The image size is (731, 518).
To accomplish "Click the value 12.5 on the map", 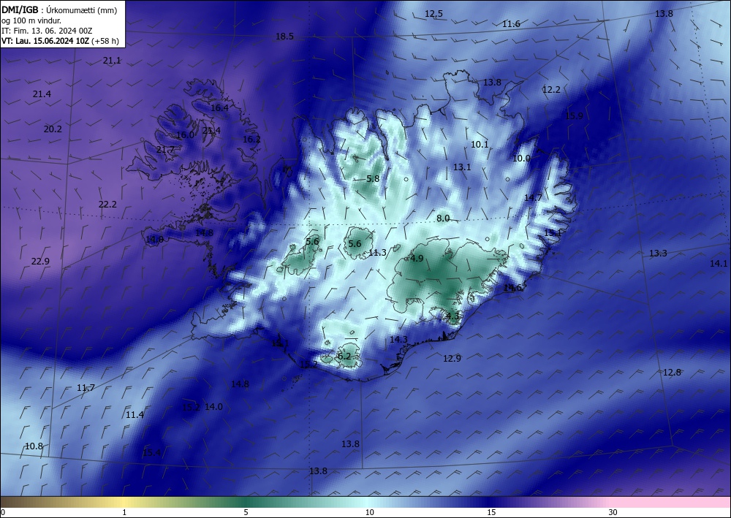I will coord(433,14).
